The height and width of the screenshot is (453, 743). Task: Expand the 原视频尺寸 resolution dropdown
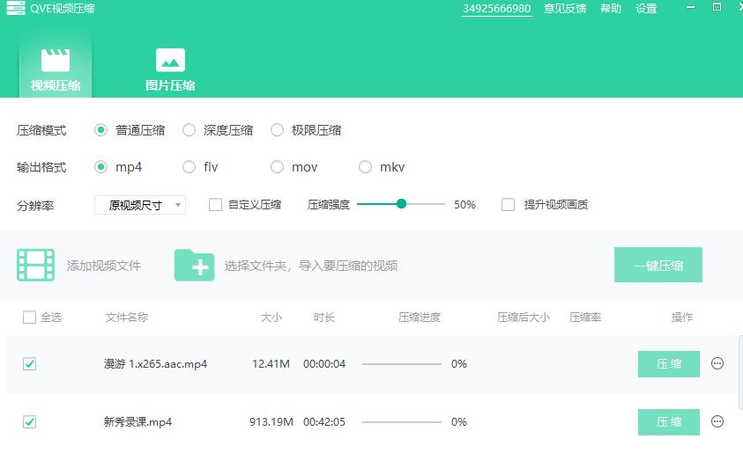140,205
